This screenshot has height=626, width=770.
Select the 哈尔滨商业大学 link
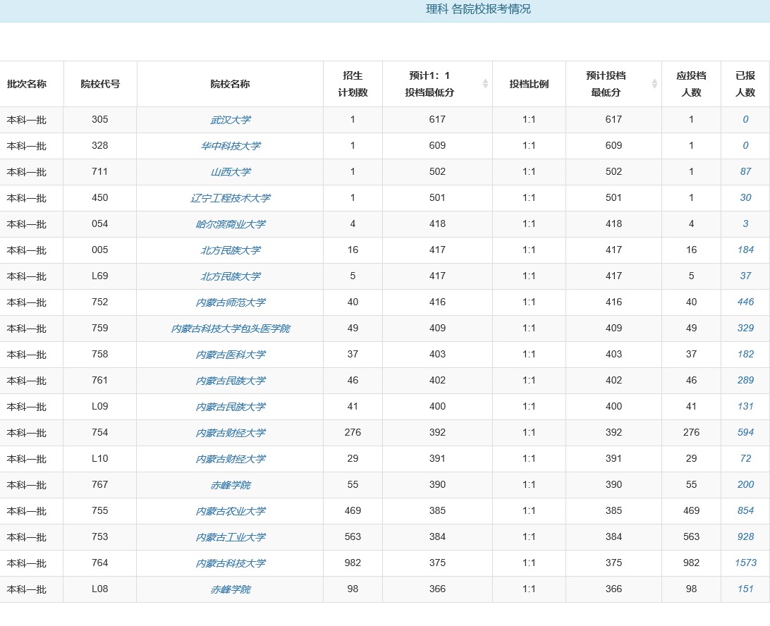tap(230, 224)
